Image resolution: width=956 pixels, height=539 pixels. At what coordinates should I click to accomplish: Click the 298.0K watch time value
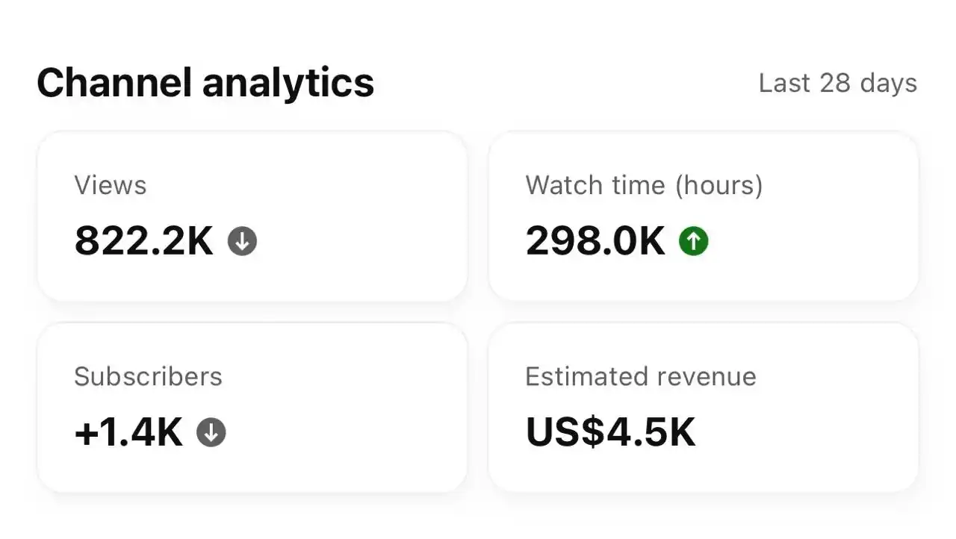pos(595,242)
